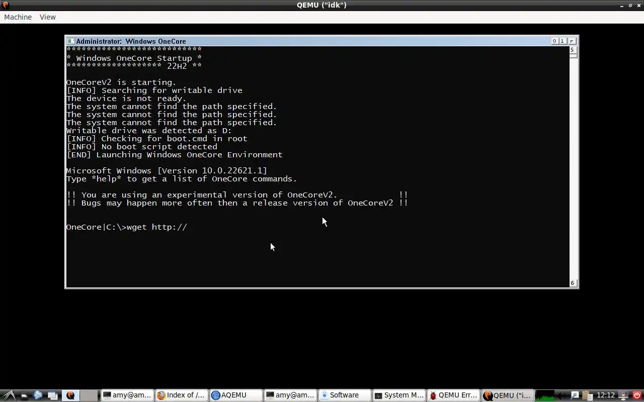Viewport: 644px width, 402px height.
Task: Click 'OneCoreV2 is starting.' text
Action: coord(121,82)
